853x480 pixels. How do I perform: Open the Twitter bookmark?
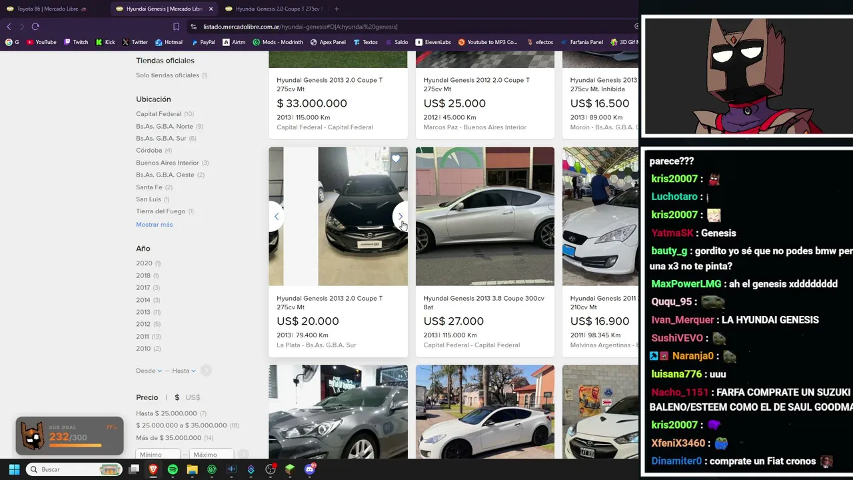(x=135, y=42)
